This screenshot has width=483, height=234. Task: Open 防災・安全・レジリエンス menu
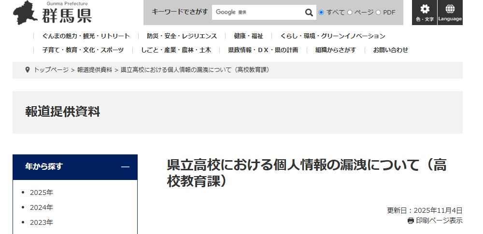182,36
